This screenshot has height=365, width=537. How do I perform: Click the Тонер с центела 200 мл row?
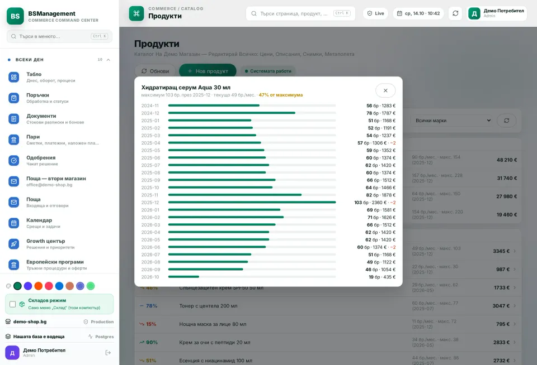[328, 306]
